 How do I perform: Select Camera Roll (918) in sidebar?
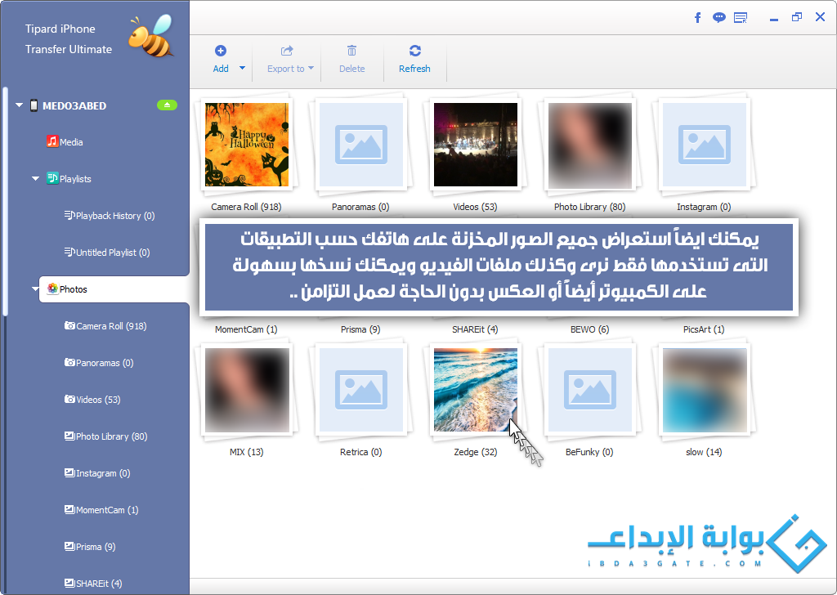[x=111, y=327]
